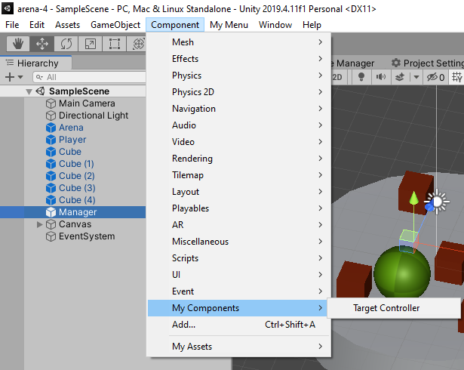
Task: Open the Edit menu
Action: [37, 25]
